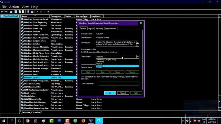Click the Stop service button in dialog

point(103,72)
